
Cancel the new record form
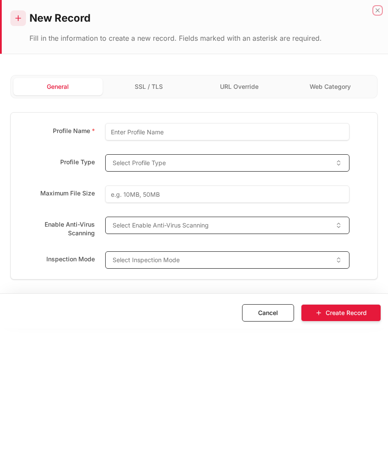(x=268, y=313)
